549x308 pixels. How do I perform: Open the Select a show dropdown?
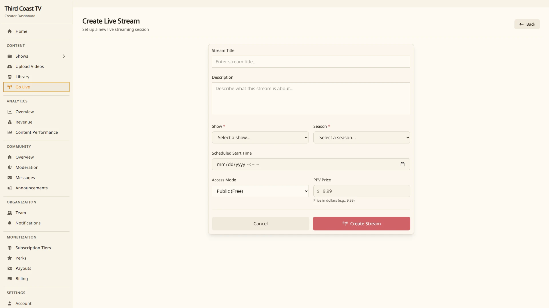pyautogui.click(x=260, y=137)
